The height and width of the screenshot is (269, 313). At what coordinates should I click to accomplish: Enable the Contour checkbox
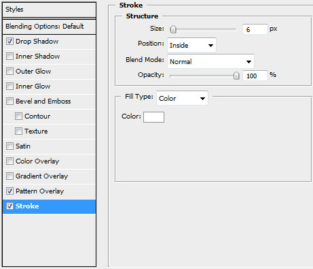coord(18,116)
